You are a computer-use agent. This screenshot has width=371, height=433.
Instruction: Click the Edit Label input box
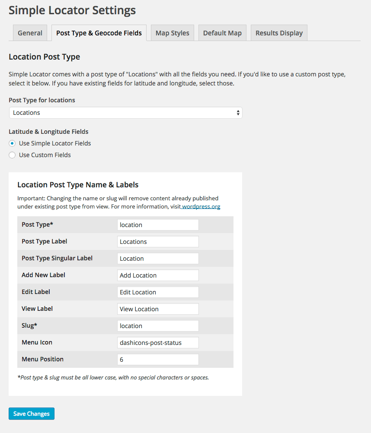pyautogui.click(x=158, y=292)
